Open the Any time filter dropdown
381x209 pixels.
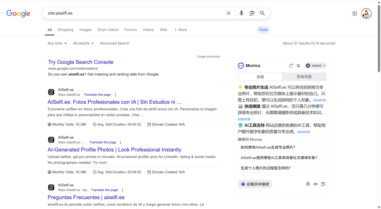coord(57,43)
